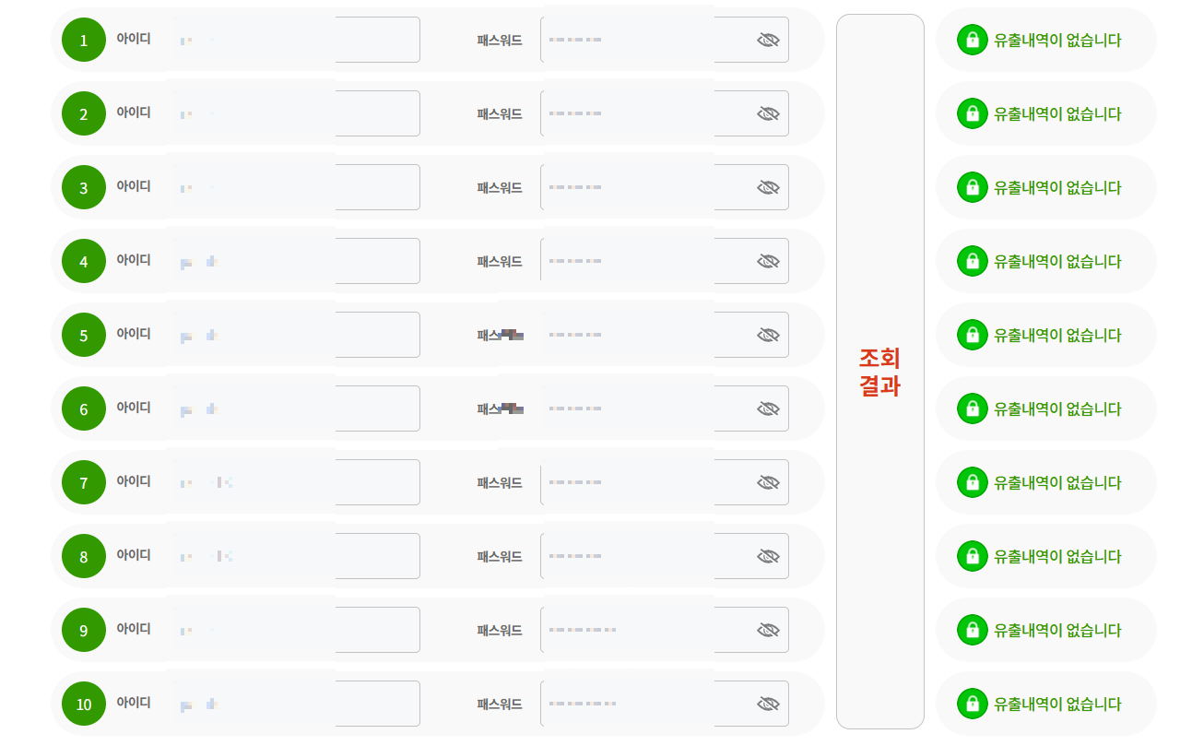
Task: Select the green number 9 badge
Action: [x=83, y=630]
